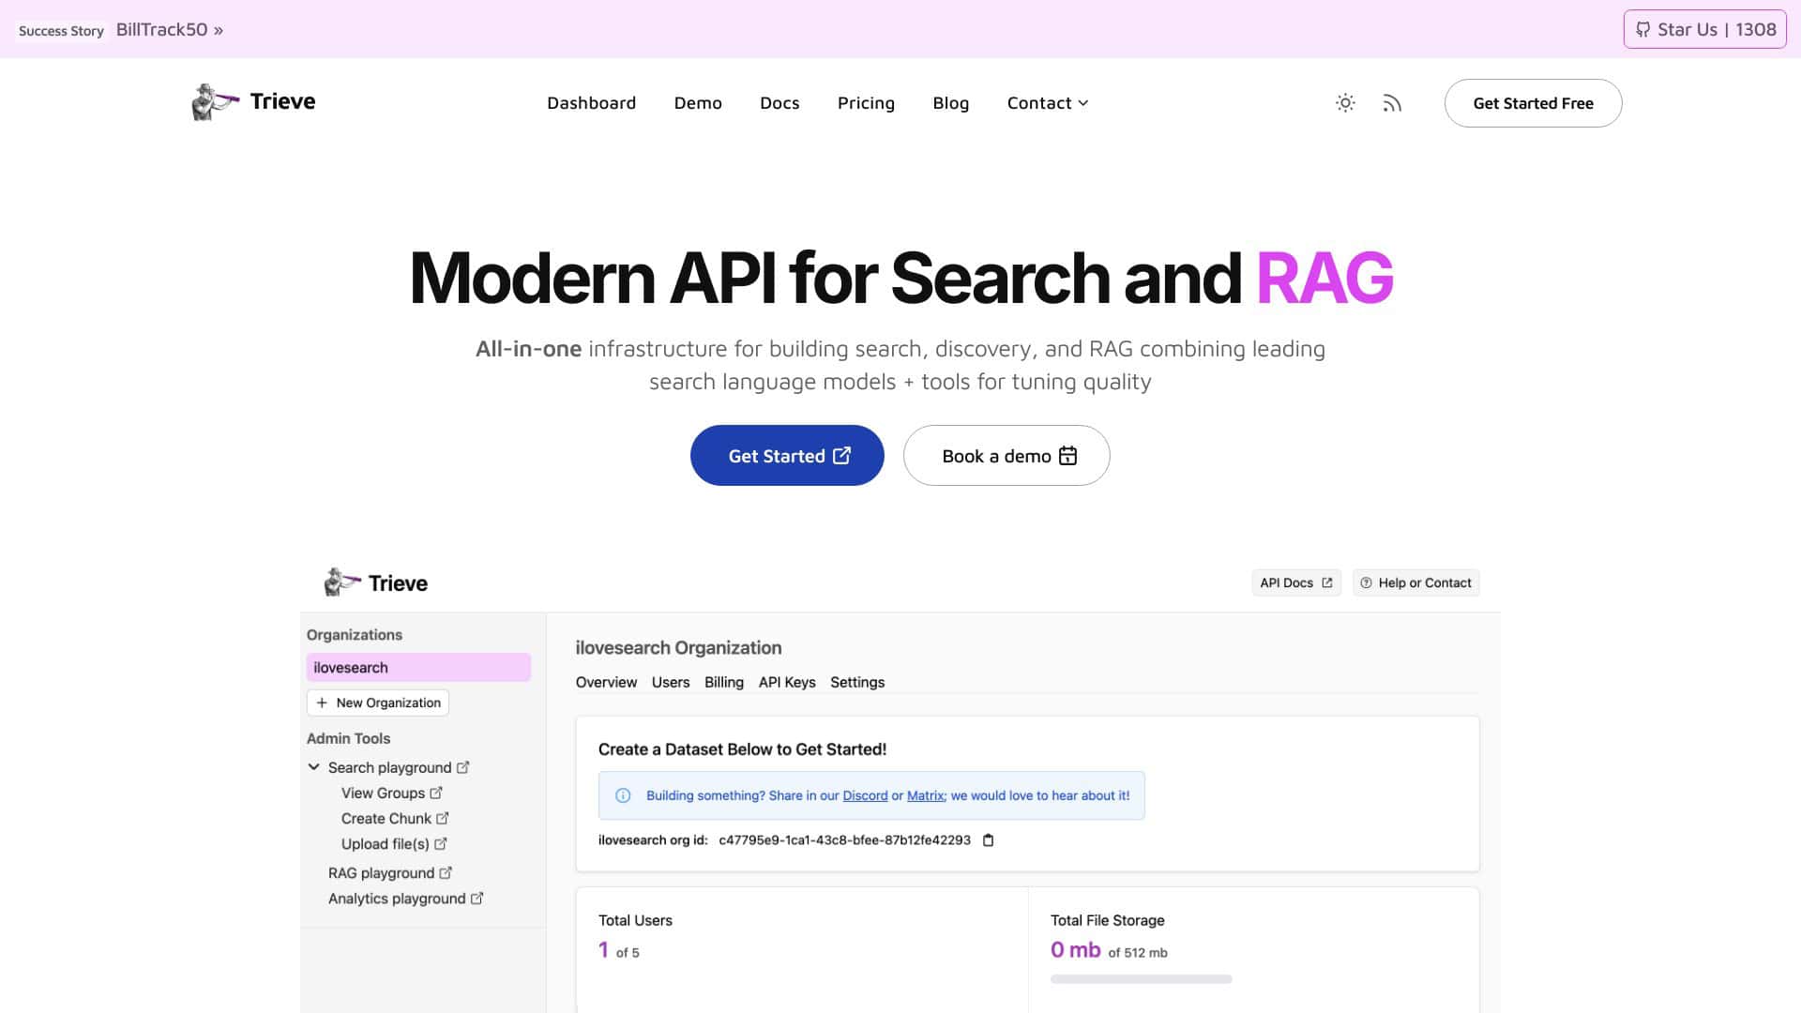Open the Contact dropdown menu
This screenshot has height=1013, width=1801.
1047,103
